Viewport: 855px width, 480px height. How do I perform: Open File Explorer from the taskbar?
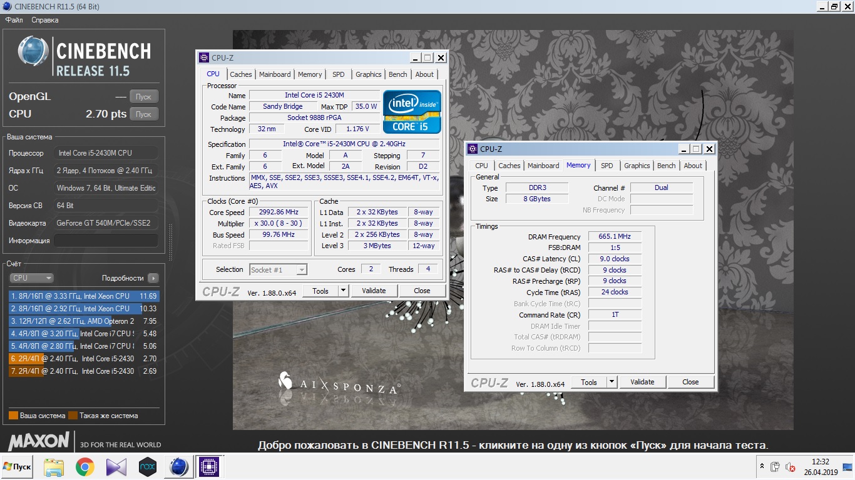coord(54,467)
